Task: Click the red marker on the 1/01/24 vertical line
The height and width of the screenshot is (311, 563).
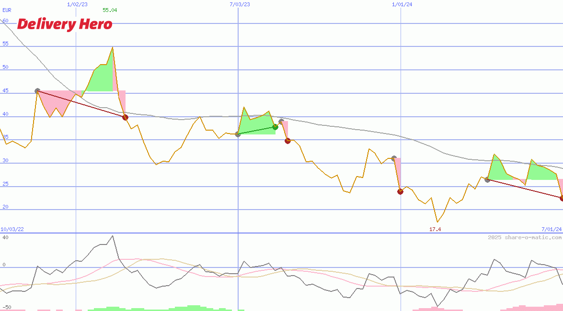Action: click(400, 192)
